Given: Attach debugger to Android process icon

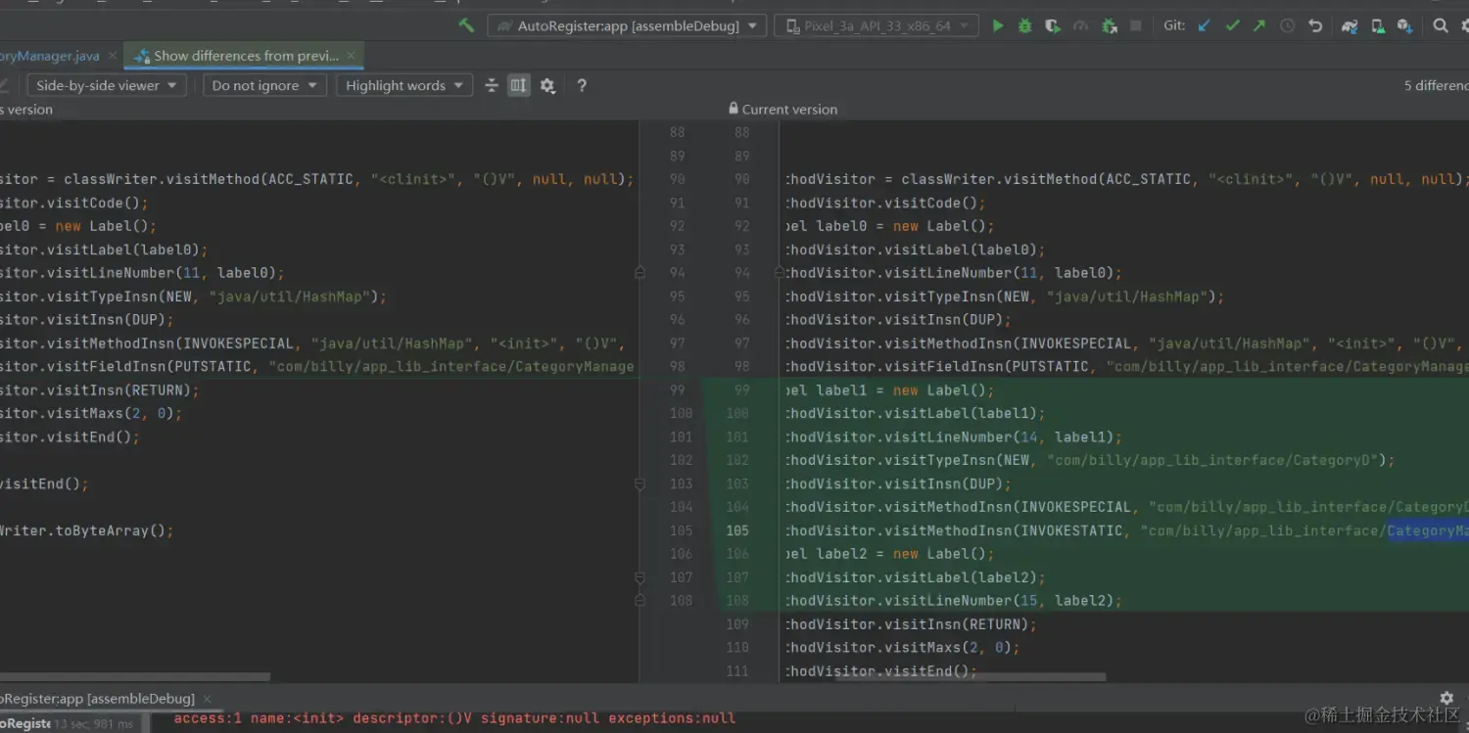Looking at the screenshot, I should [x=1109, y=25].
